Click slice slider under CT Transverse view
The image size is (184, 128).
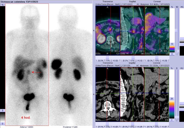(x=108, y=124)
